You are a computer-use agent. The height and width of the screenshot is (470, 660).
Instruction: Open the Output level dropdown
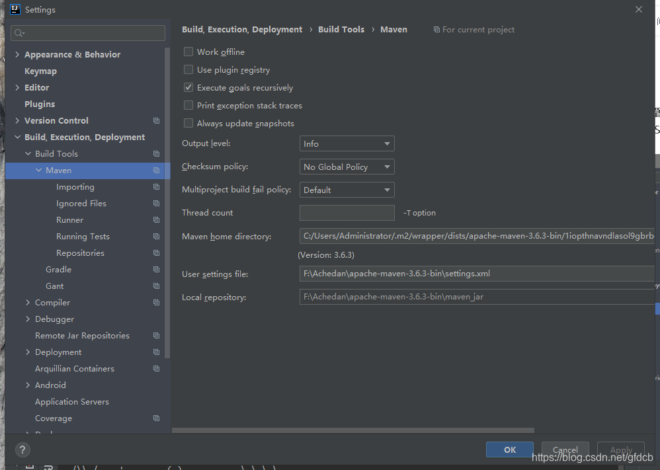click(347, 143)
